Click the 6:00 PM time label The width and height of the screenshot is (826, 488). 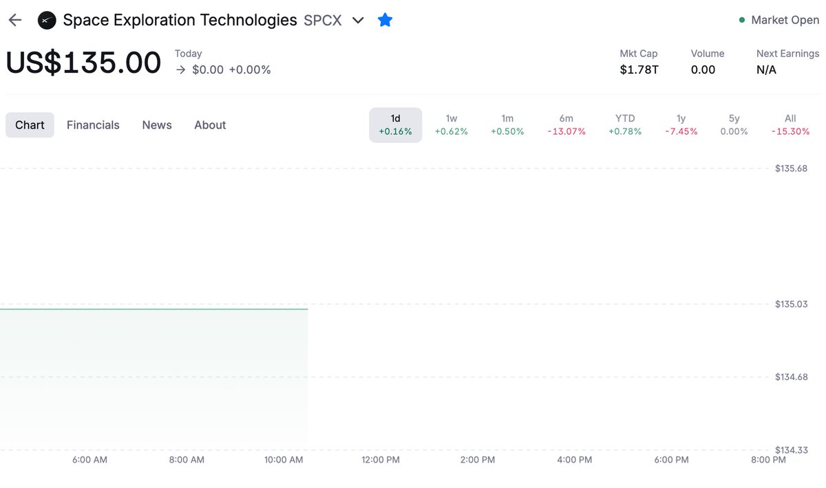click(x=672, y=460)
